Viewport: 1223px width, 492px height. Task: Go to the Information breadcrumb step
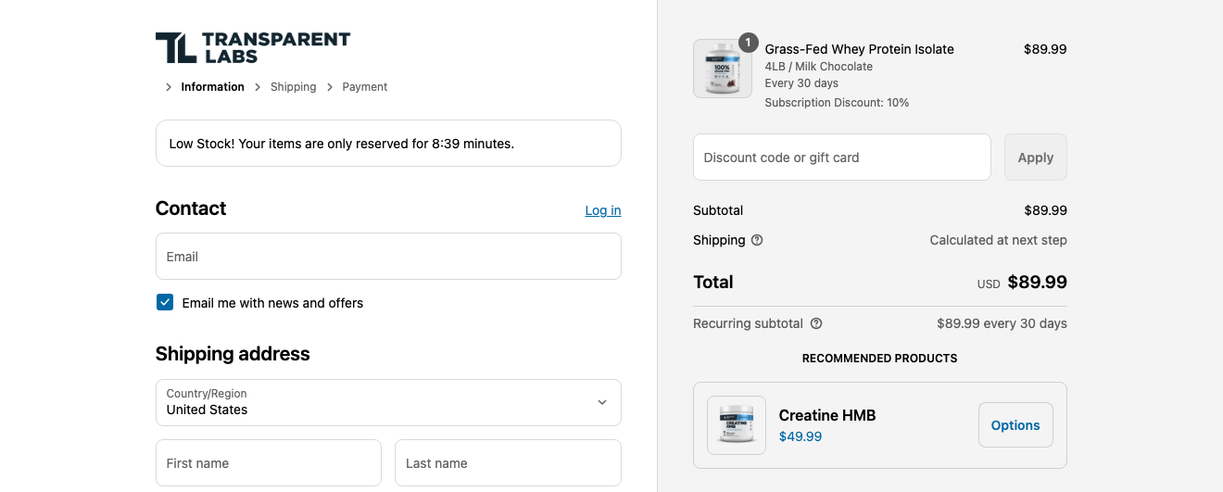point(212,87)
